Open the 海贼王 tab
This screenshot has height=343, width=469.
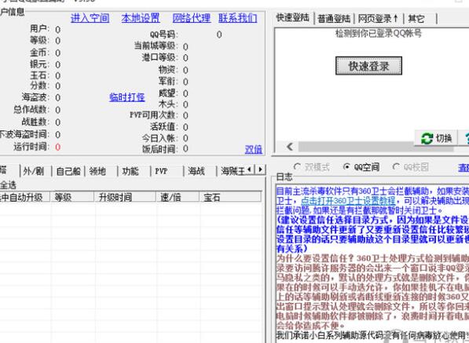click(233, 171)
